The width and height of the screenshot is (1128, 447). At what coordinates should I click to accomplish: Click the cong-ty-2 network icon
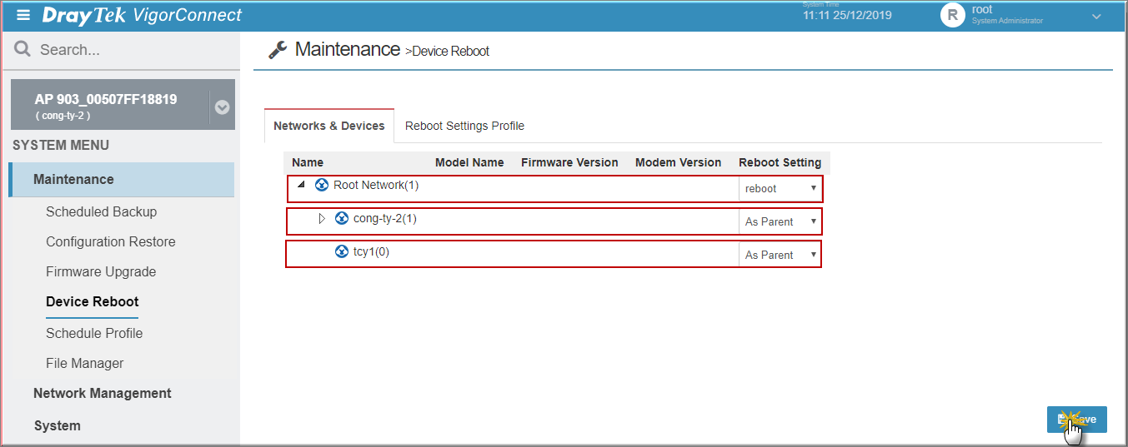pos(342,218)
